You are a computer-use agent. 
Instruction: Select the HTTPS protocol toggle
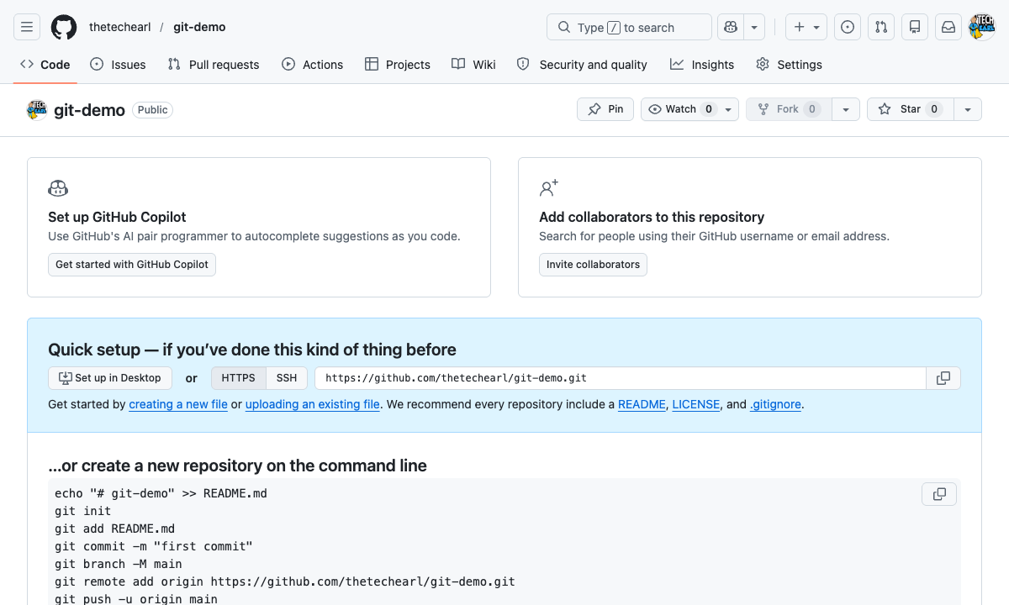click(x=239, y=378)
